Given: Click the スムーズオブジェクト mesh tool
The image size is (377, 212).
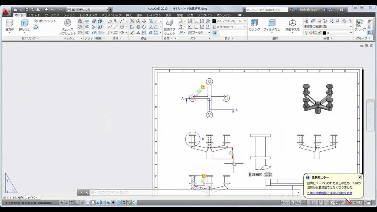Looking at the screenshot, I should pyautogui.click(x=68, y=27).
